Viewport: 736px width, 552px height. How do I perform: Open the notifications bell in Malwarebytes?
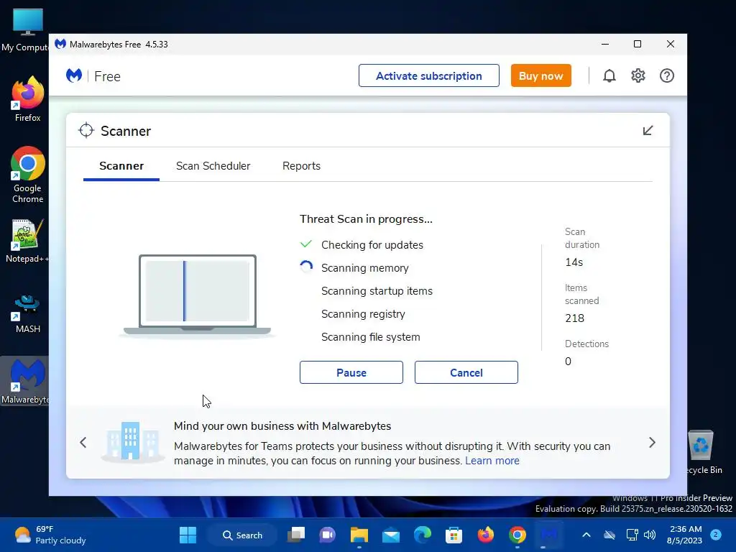[x=609, y=75]
